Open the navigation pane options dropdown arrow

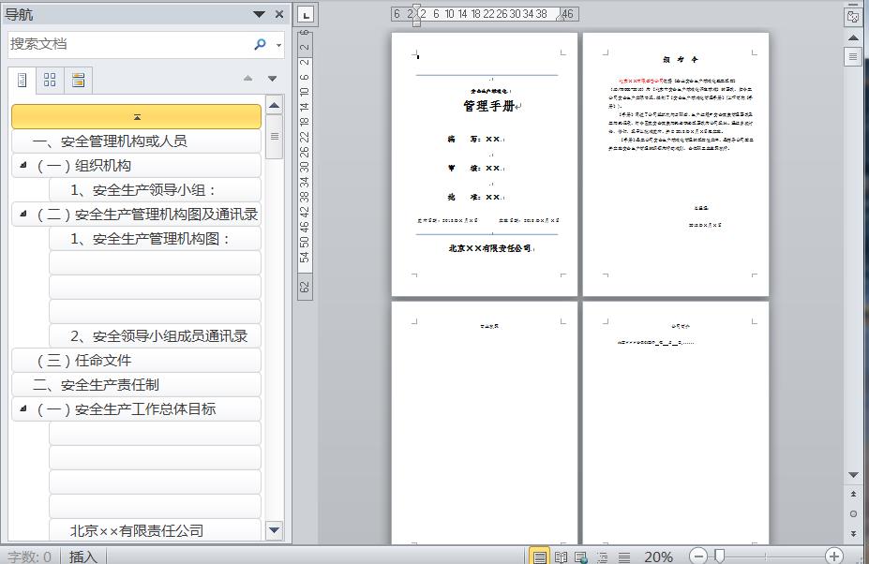259,15
